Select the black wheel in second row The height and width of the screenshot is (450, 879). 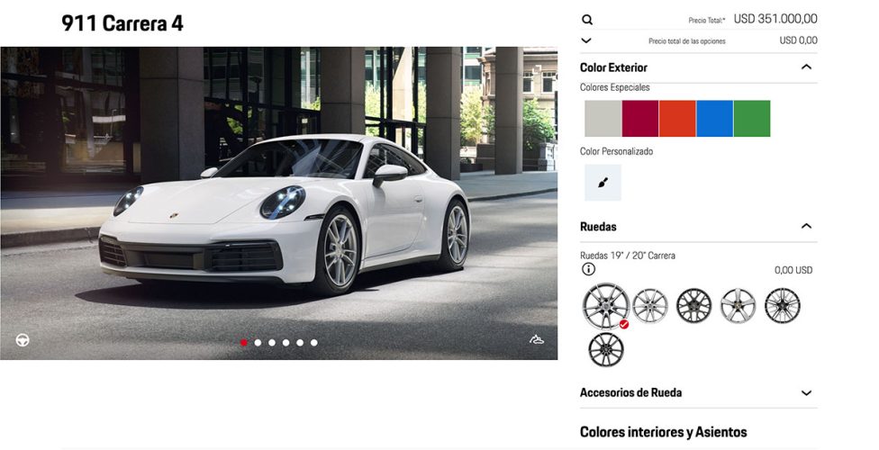(605, 349)
